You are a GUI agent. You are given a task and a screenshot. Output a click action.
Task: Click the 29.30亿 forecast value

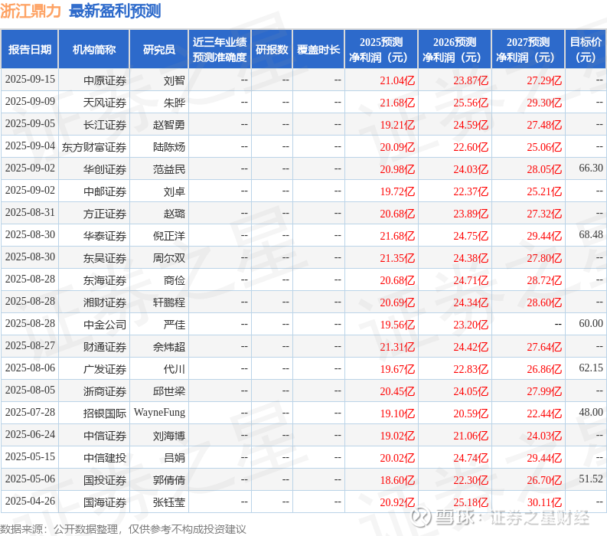tap(544, 103)
